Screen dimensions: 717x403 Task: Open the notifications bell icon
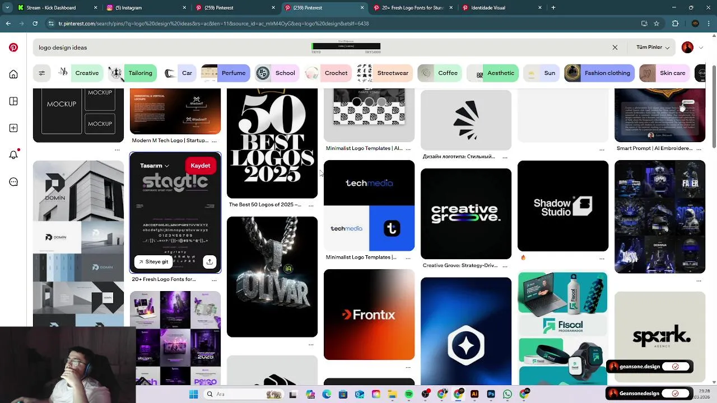[13, 155]
